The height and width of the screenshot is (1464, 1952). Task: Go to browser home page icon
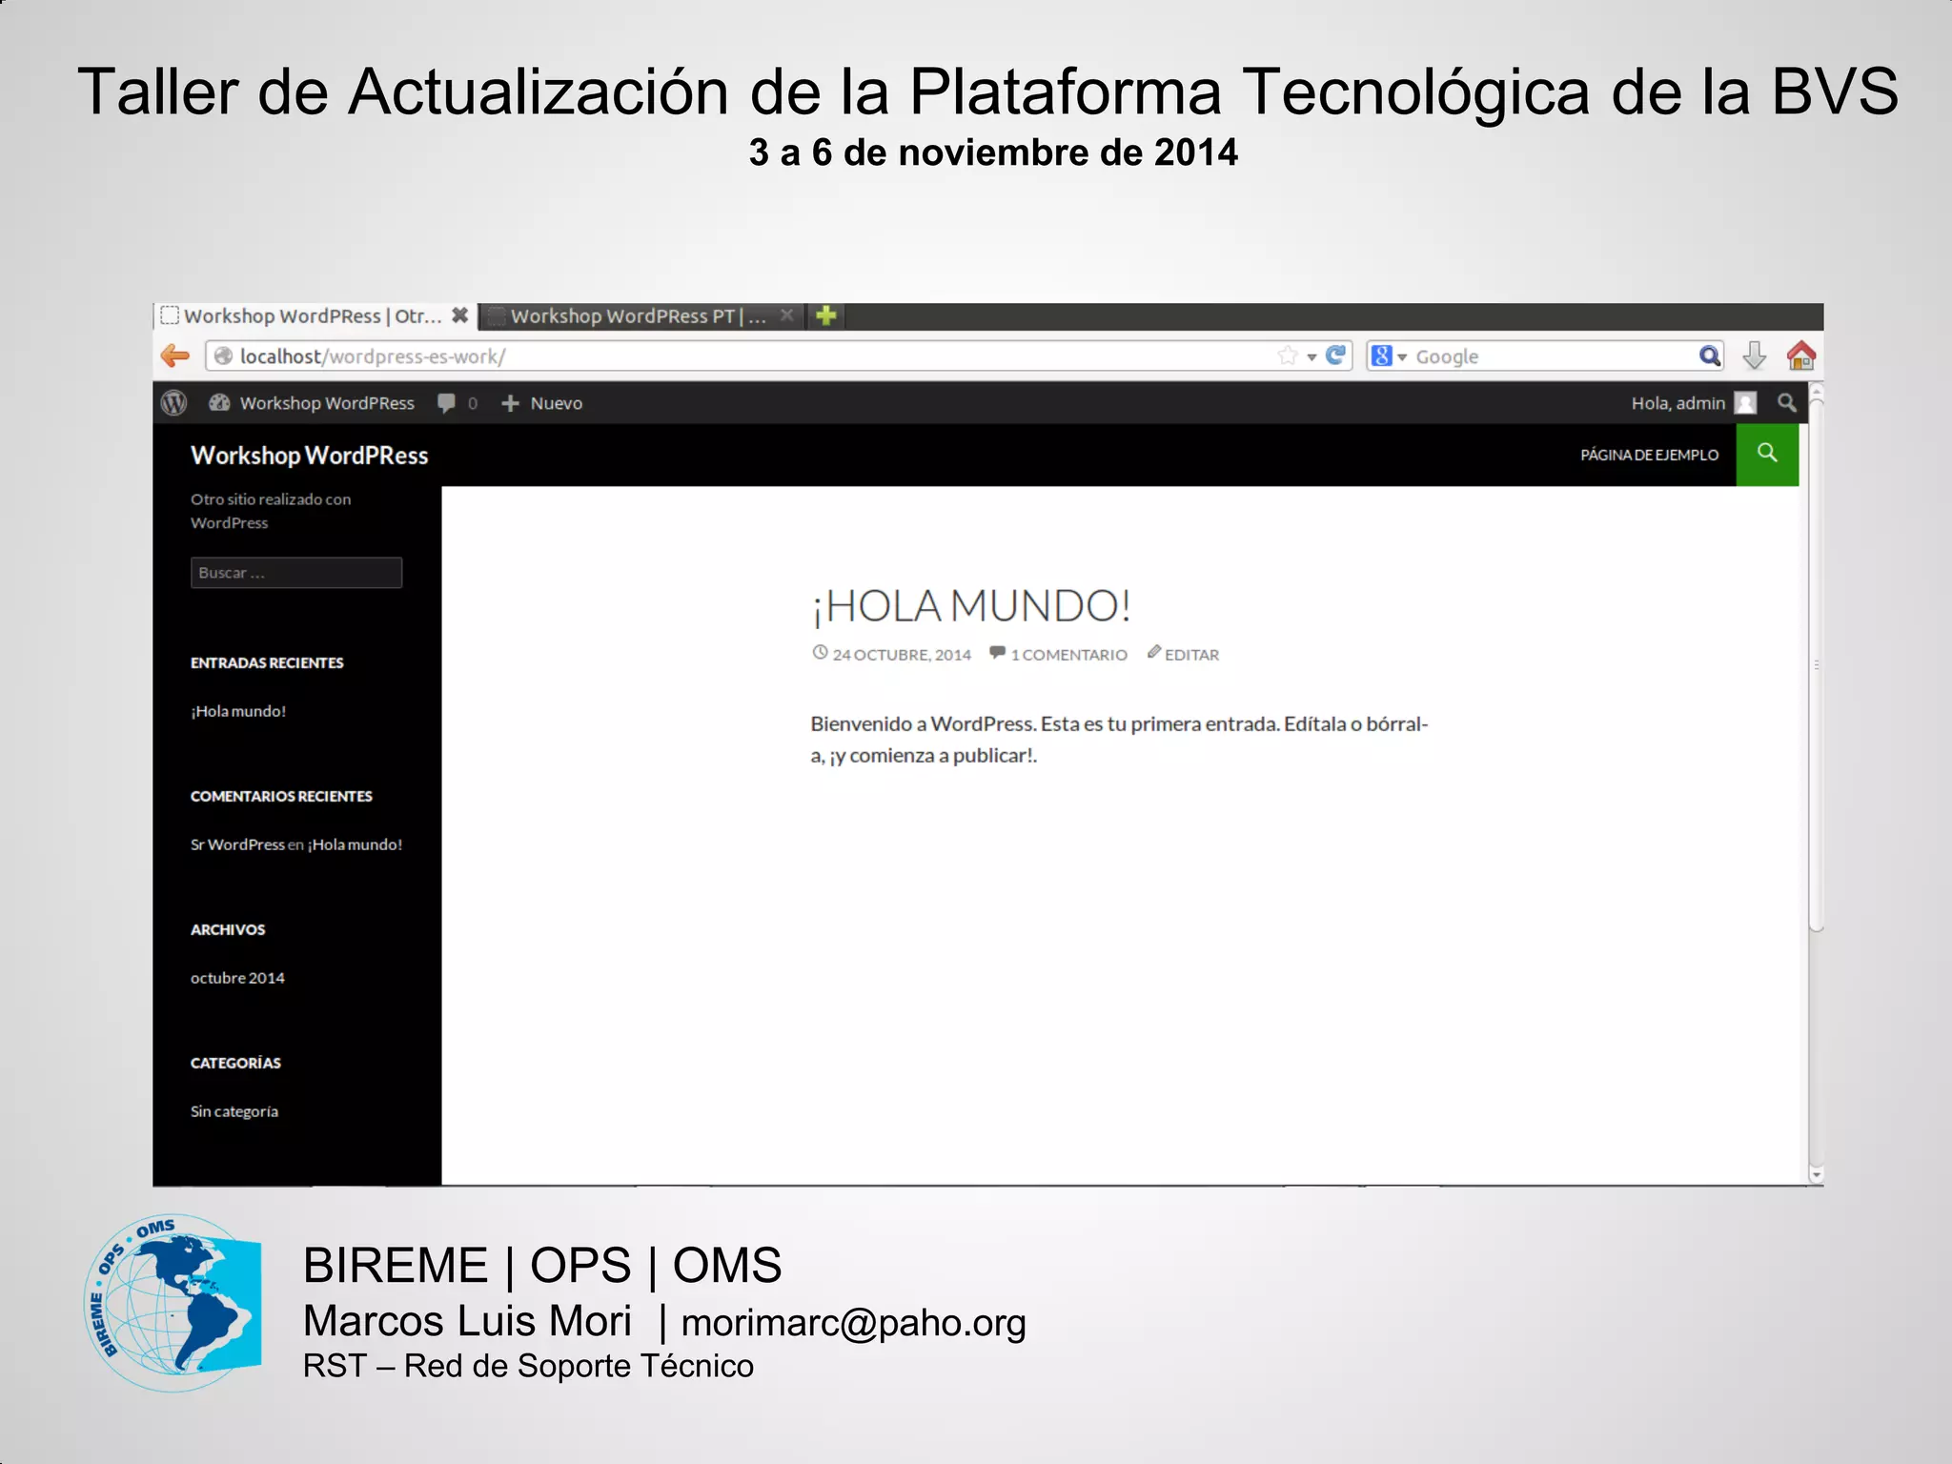coord(1800,356)
